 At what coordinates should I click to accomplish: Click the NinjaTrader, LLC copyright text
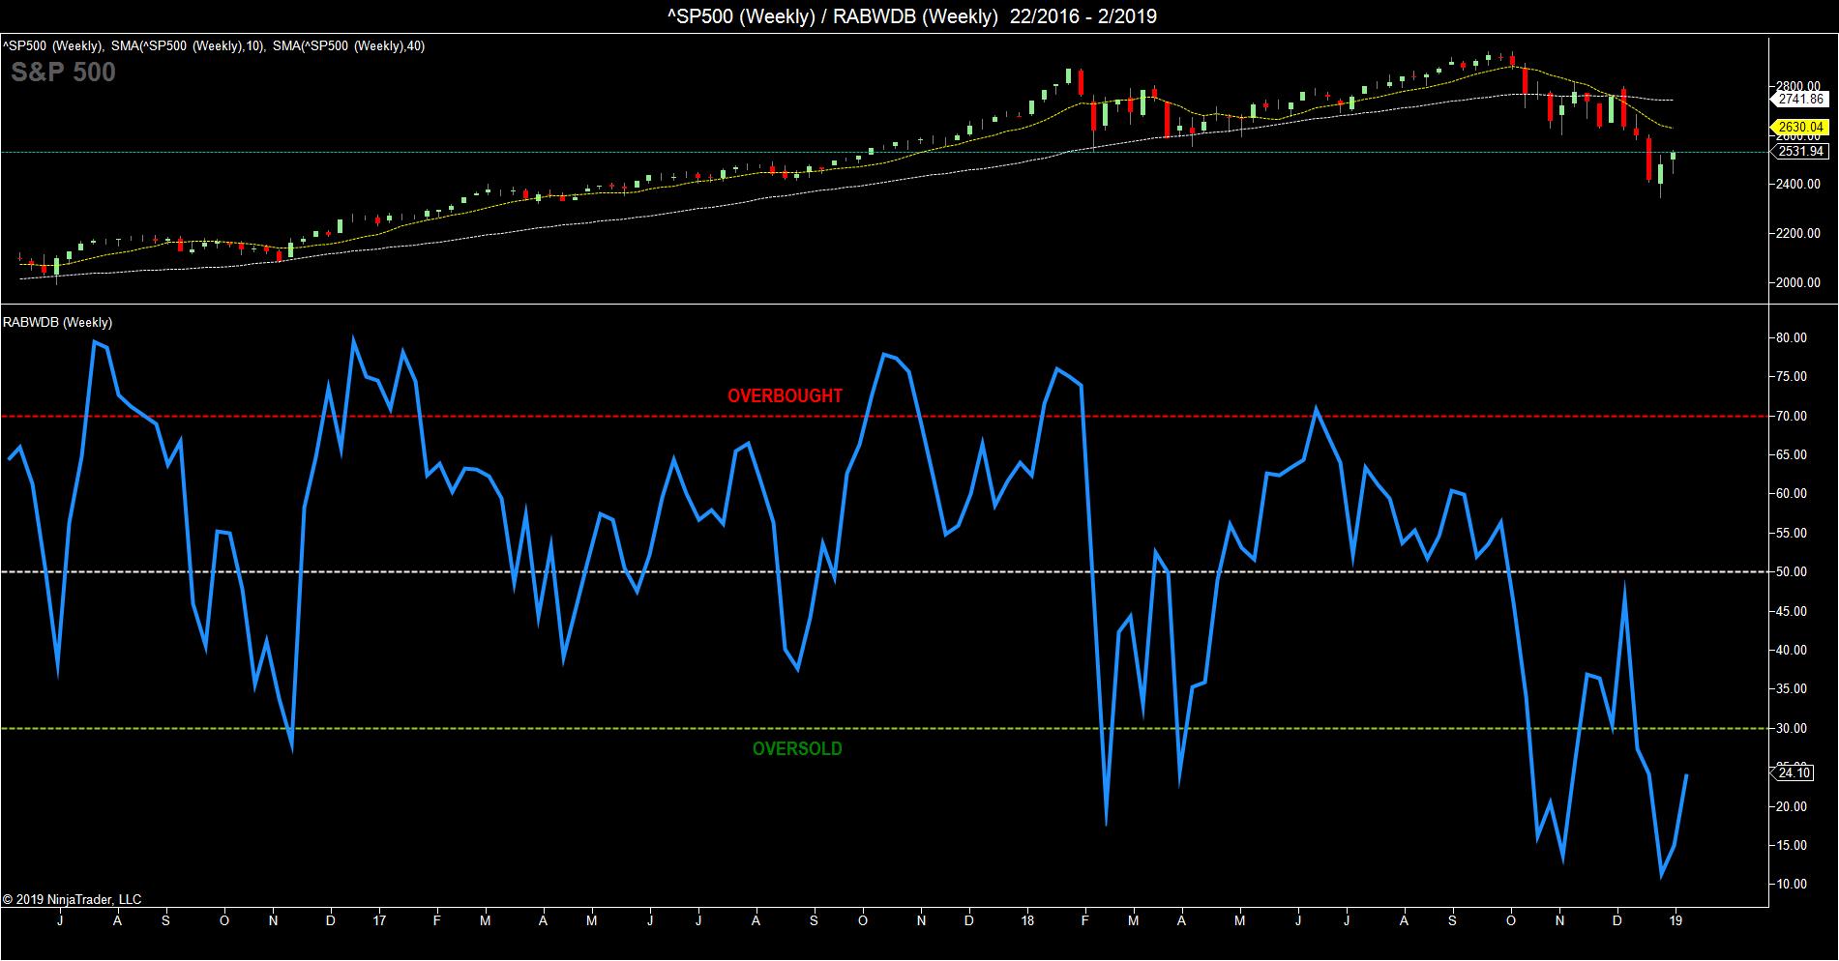72,899
